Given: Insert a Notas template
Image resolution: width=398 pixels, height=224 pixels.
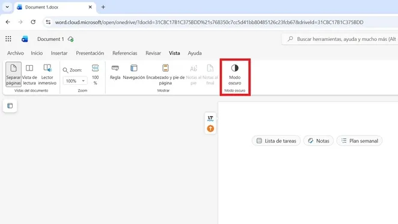Looking at the screenshot, I should 319,141.
